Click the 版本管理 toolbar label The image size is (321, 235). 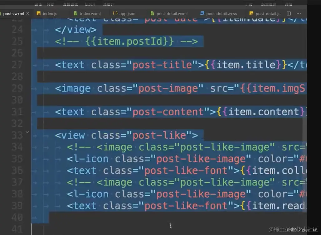coord(269,4)
